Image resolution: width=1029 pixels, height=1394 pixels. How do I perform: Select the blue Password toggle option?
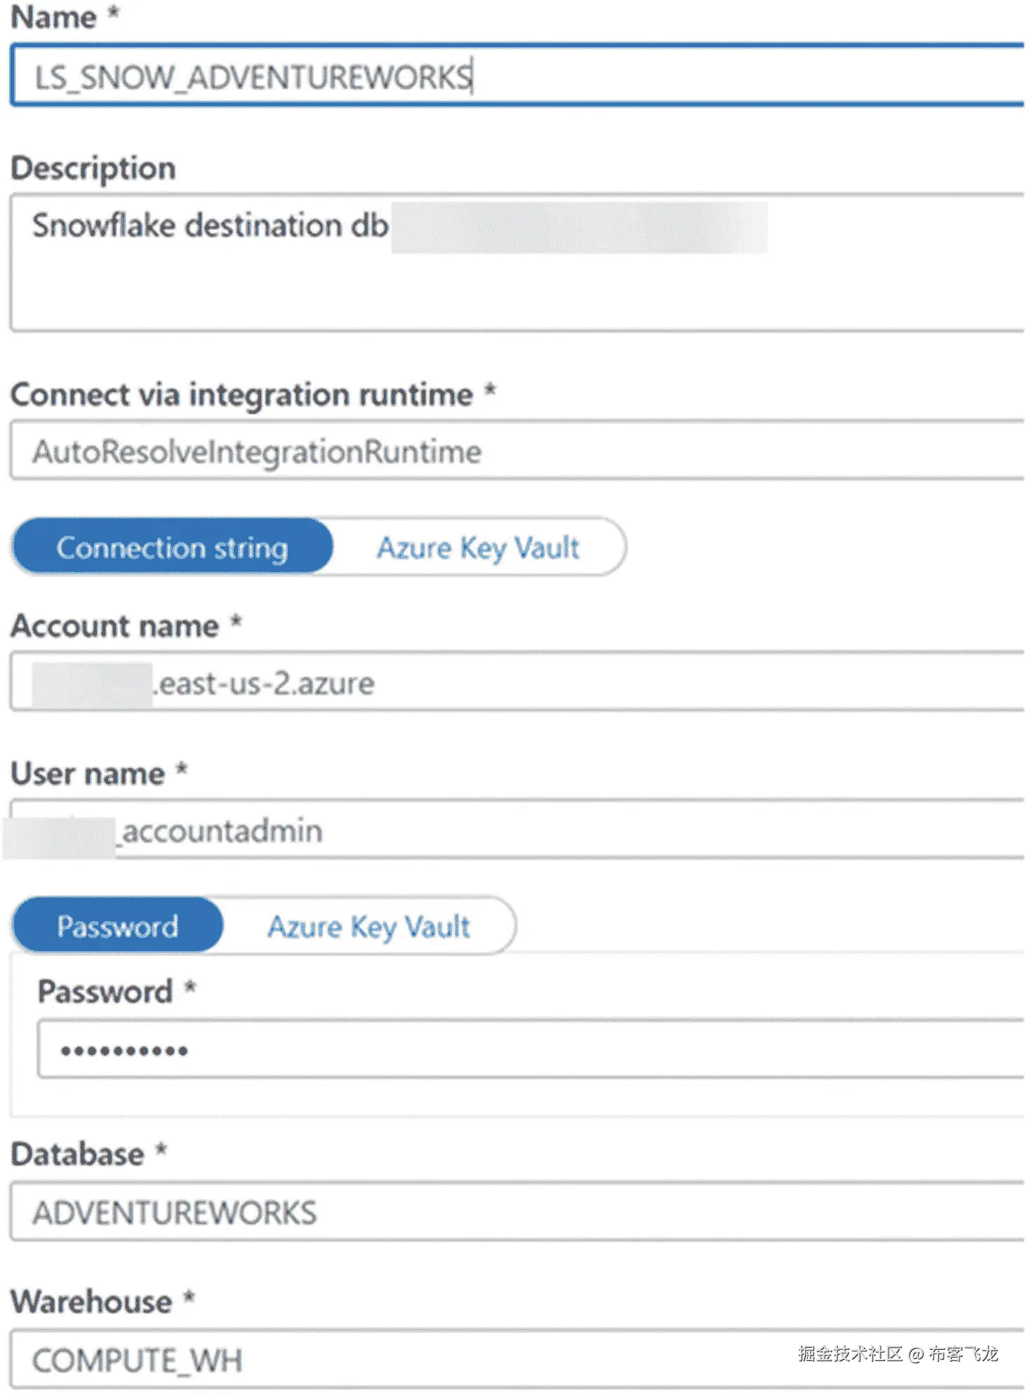[118, 926]
